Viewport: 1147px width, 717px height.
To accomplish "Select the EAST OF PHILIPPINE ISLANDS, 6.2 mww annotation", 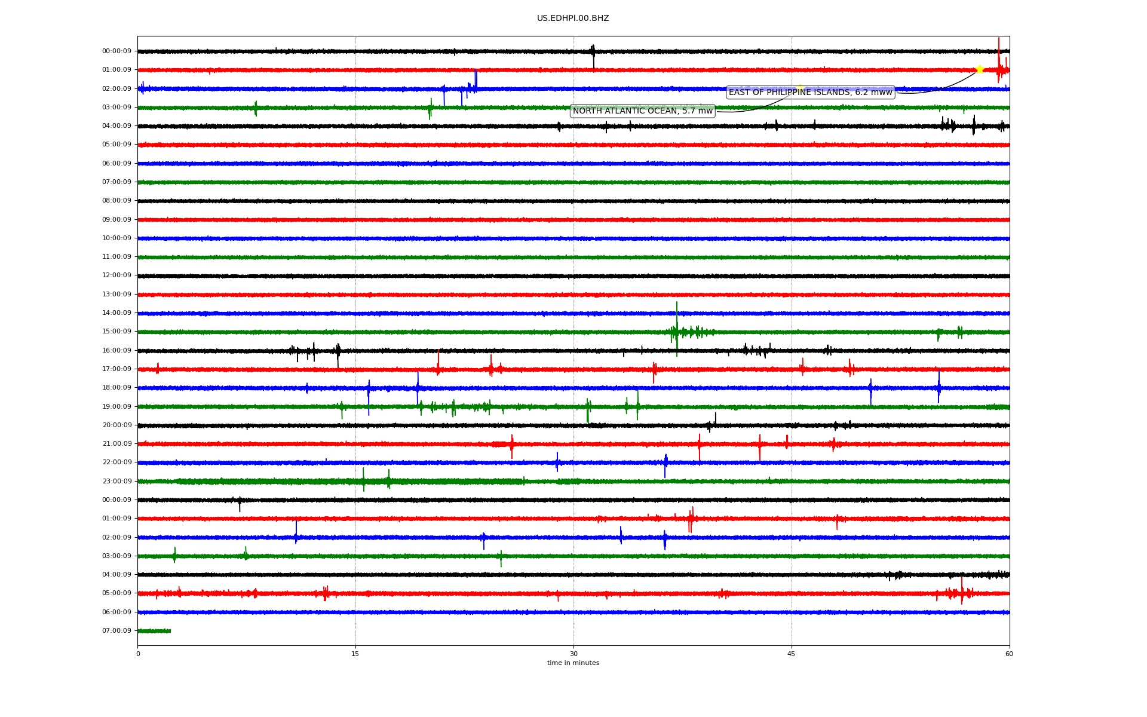I will tap(811, 92).
